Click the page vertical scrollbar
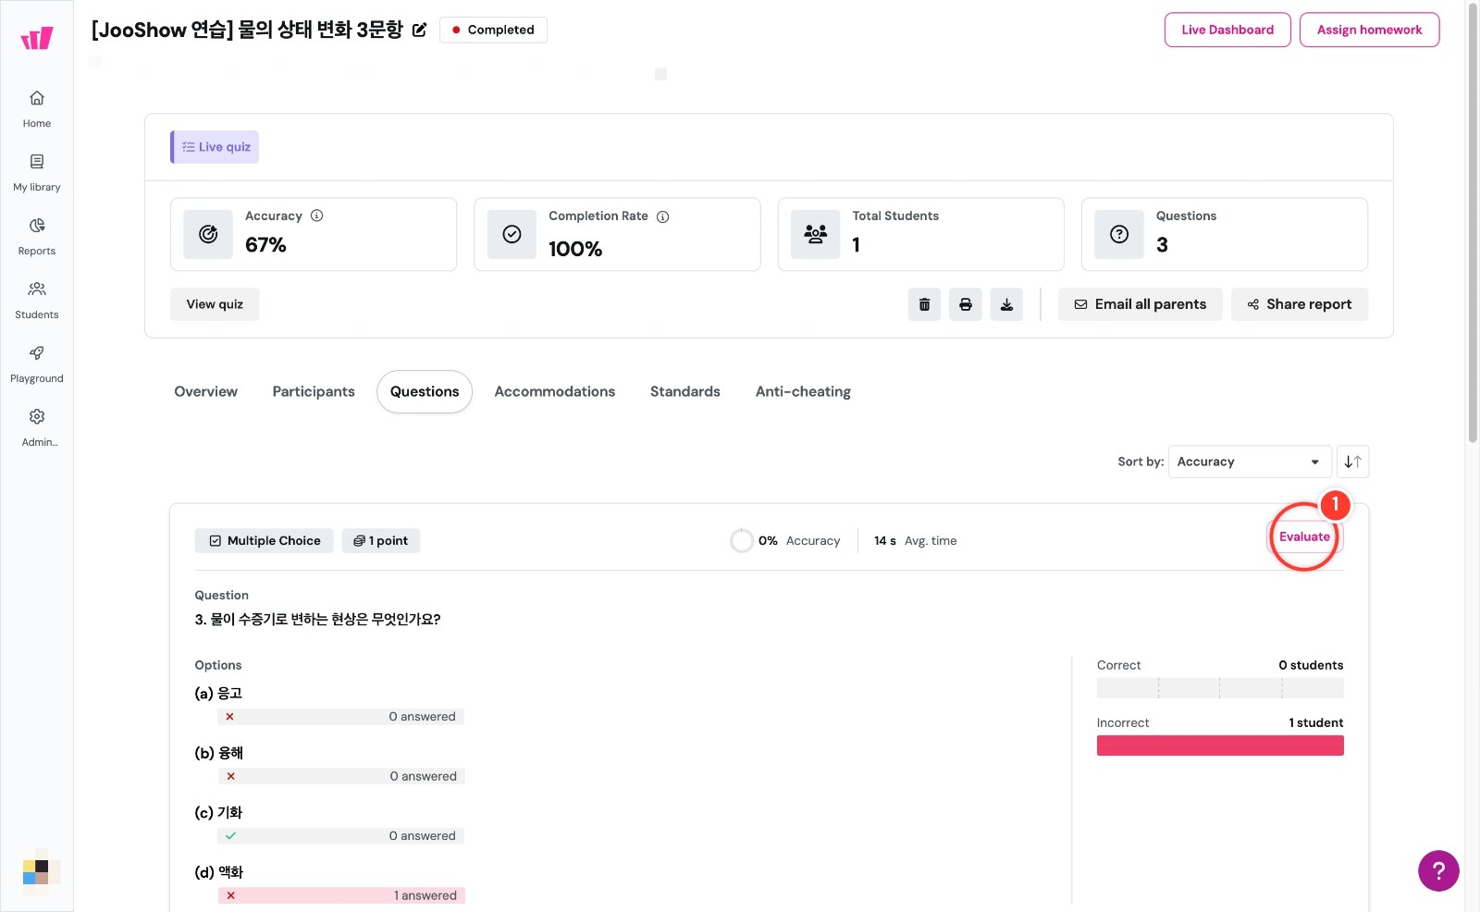Screen dimensions: 1480x912 (1473, 222)
